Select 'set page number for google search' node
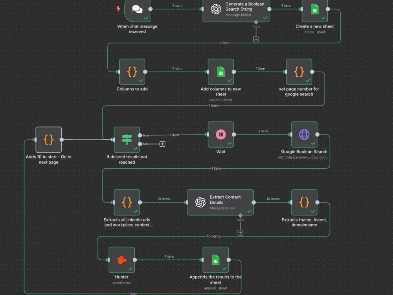Screen dimensions: 393x295 299,72
